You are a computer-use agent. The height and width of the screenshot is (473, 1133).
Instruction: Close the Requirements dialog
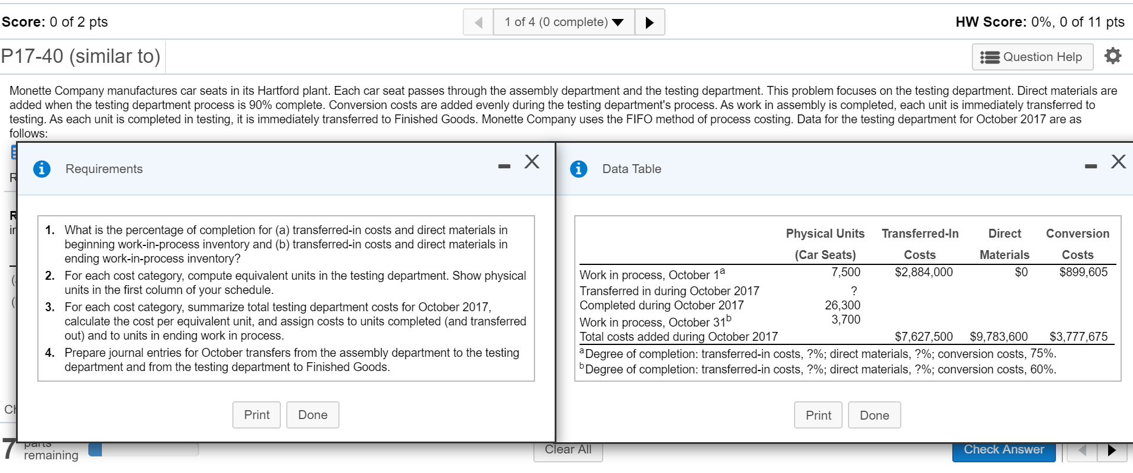[x=532, y=161]
